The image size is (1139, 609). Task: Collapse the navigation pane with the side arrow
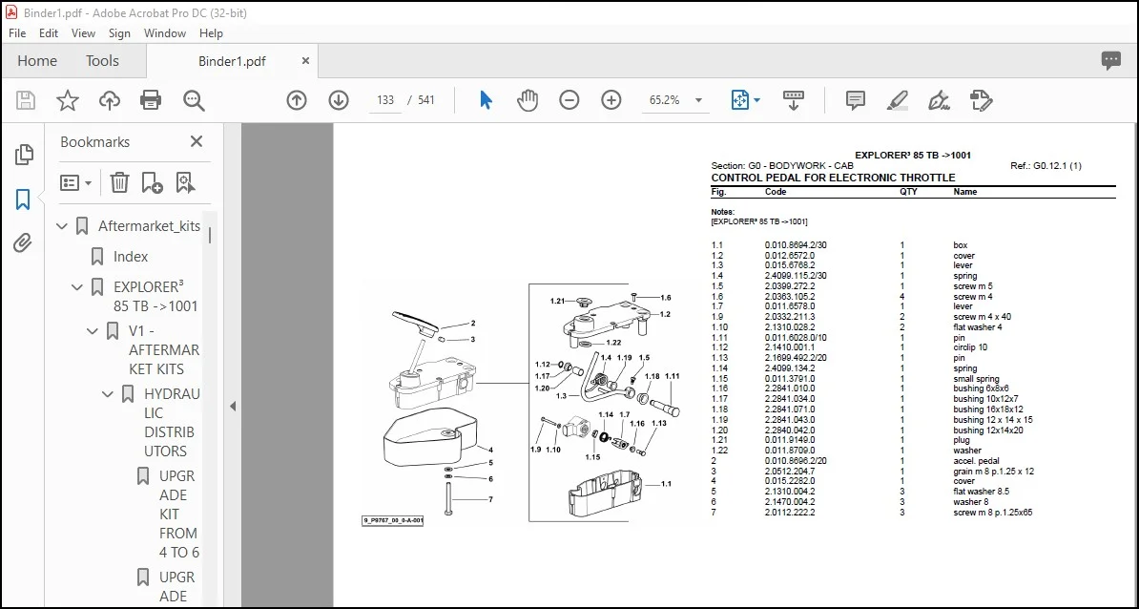(x=233, y=407)
